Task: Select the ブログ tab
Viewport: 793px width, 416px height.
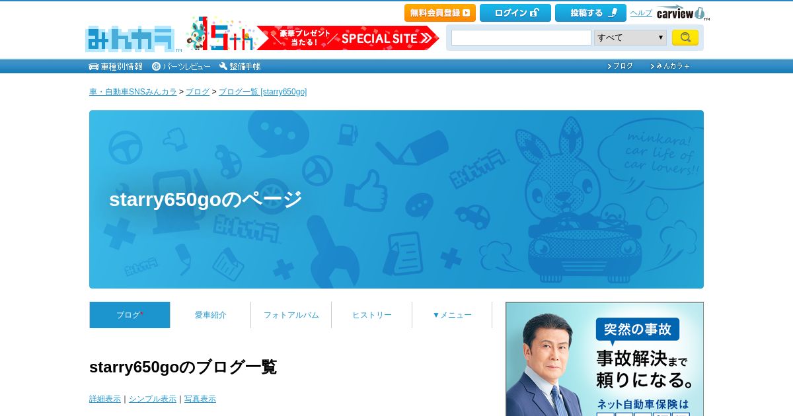Action: click(130, 315)
